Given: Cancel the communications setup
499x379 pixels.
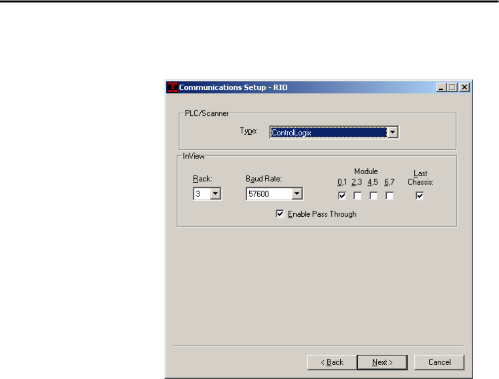Looking at the screenshot, I should pyautogui.click(x=439, y=363).
